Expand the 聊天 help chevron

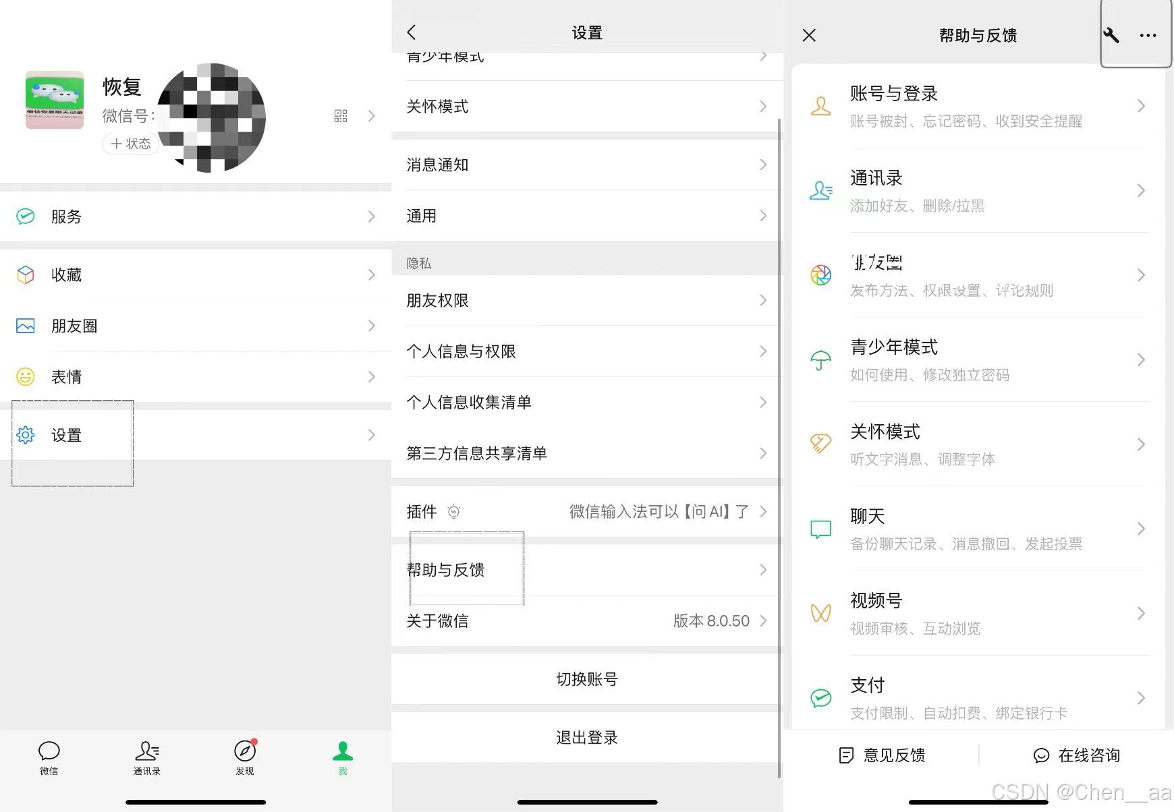[x=1141, y=529]
